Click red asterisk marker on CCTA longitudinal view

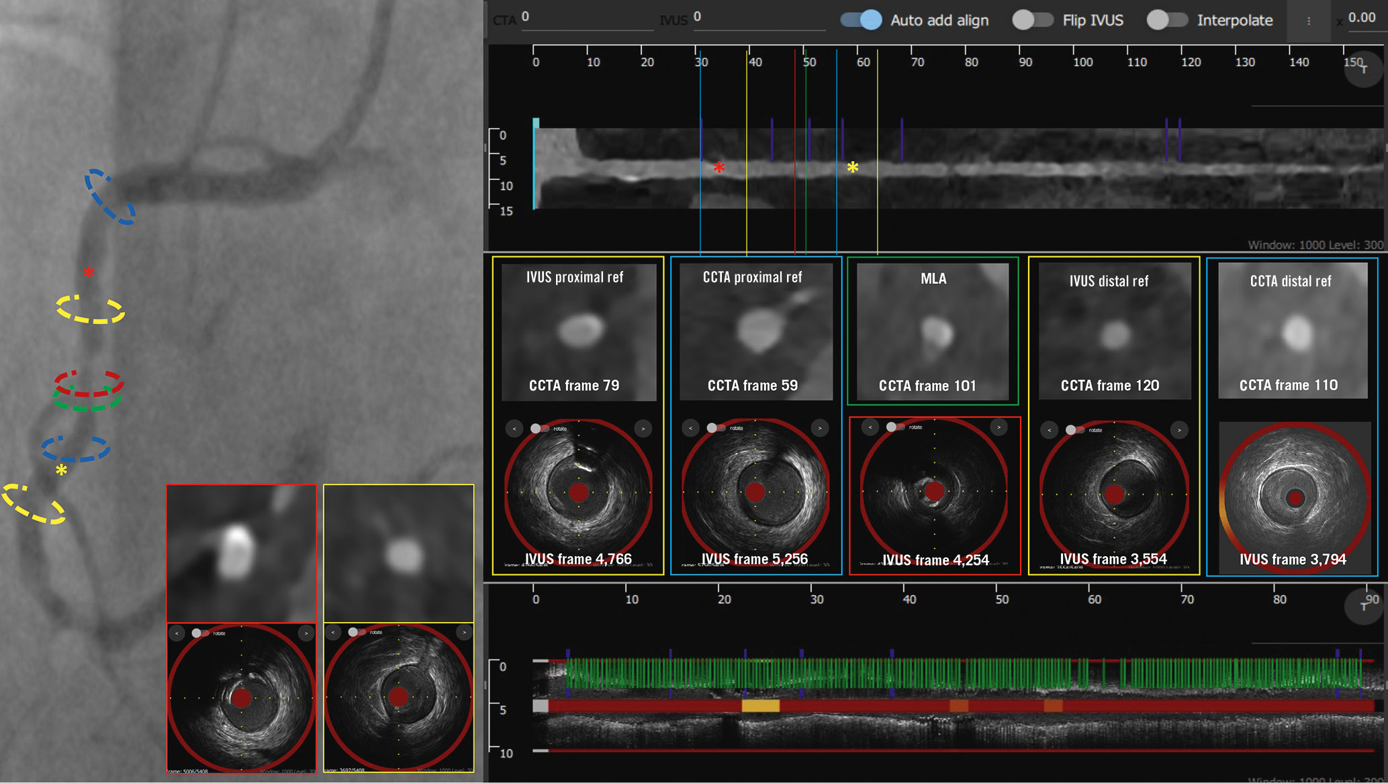[x=719, y=167]
